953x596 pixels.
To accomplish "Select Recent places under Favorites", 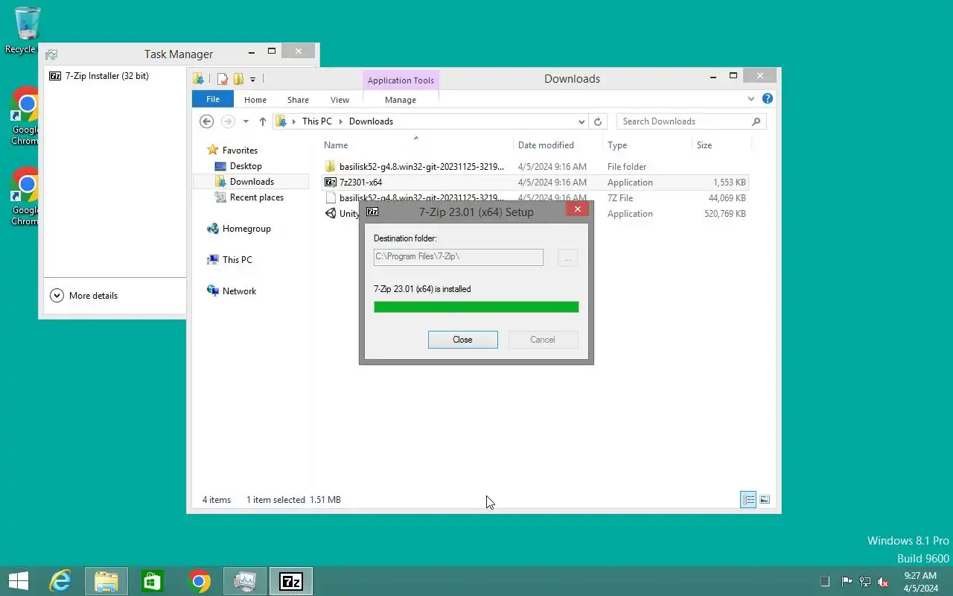I will [257, 197].
